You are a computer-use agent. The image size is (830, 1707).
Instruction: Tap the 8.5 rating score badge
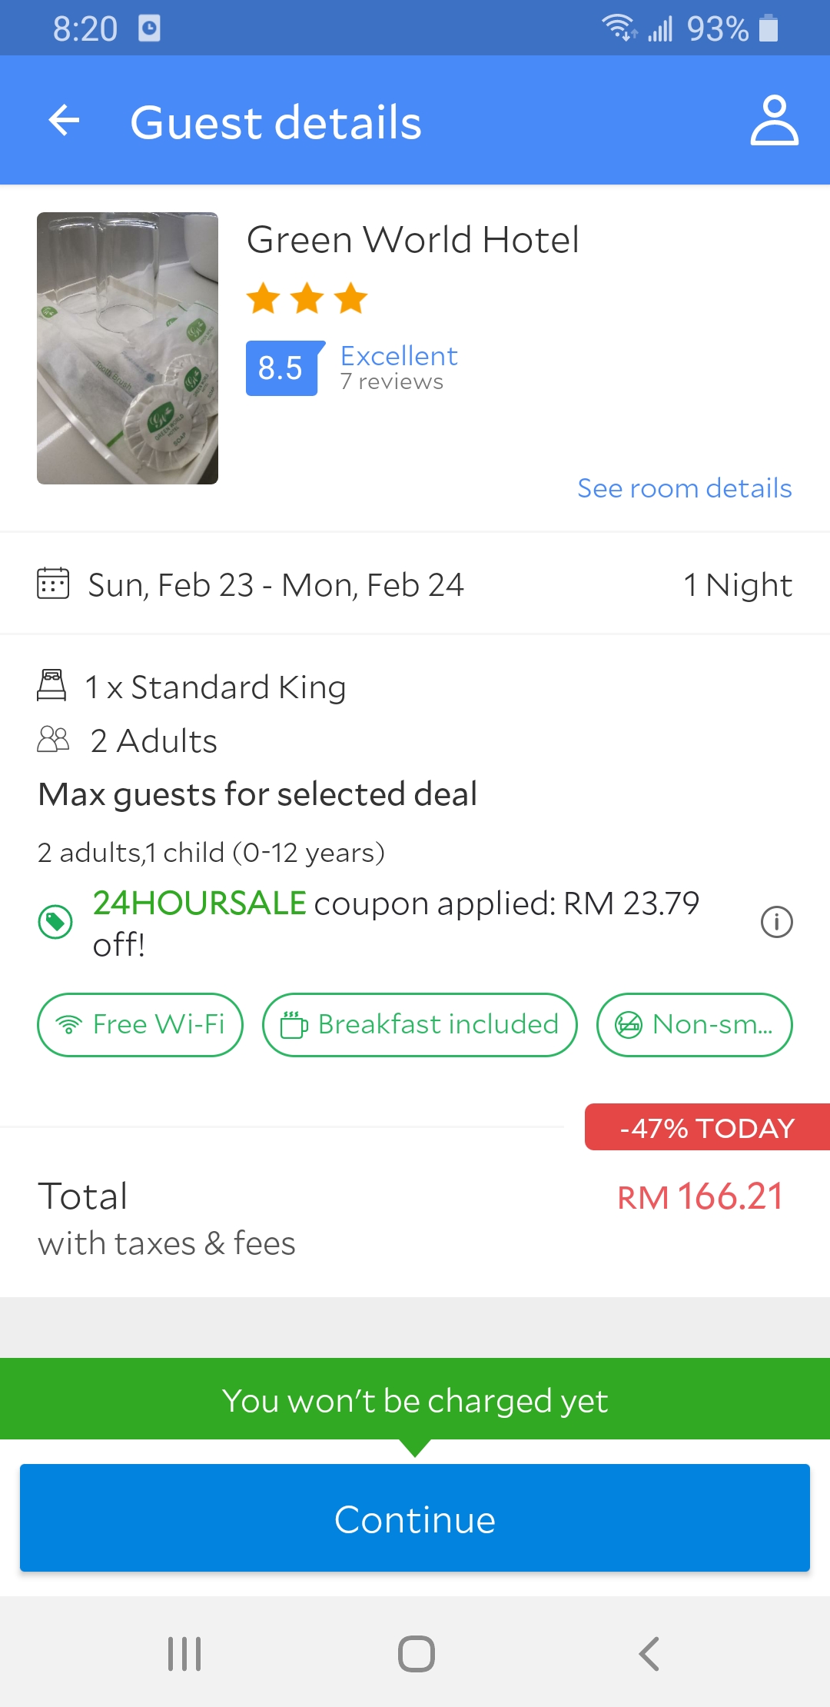coord(281,368)
